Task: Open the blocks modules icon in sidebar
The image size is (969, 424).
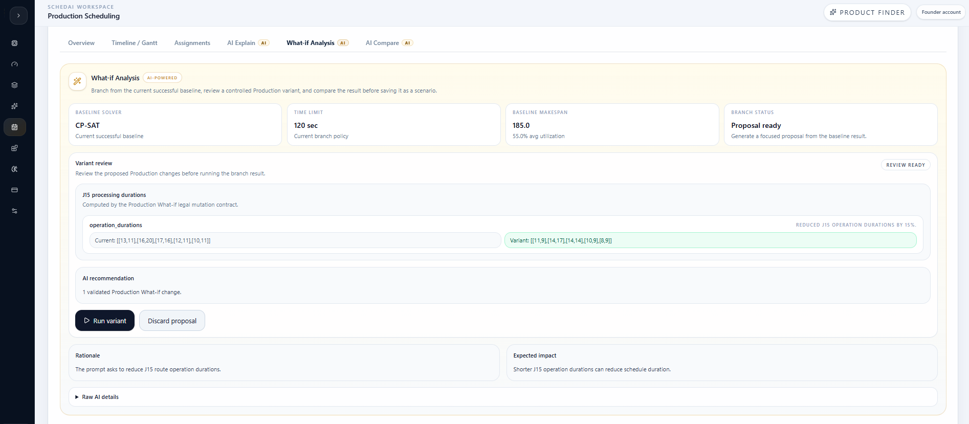Action: pos(14,148)
